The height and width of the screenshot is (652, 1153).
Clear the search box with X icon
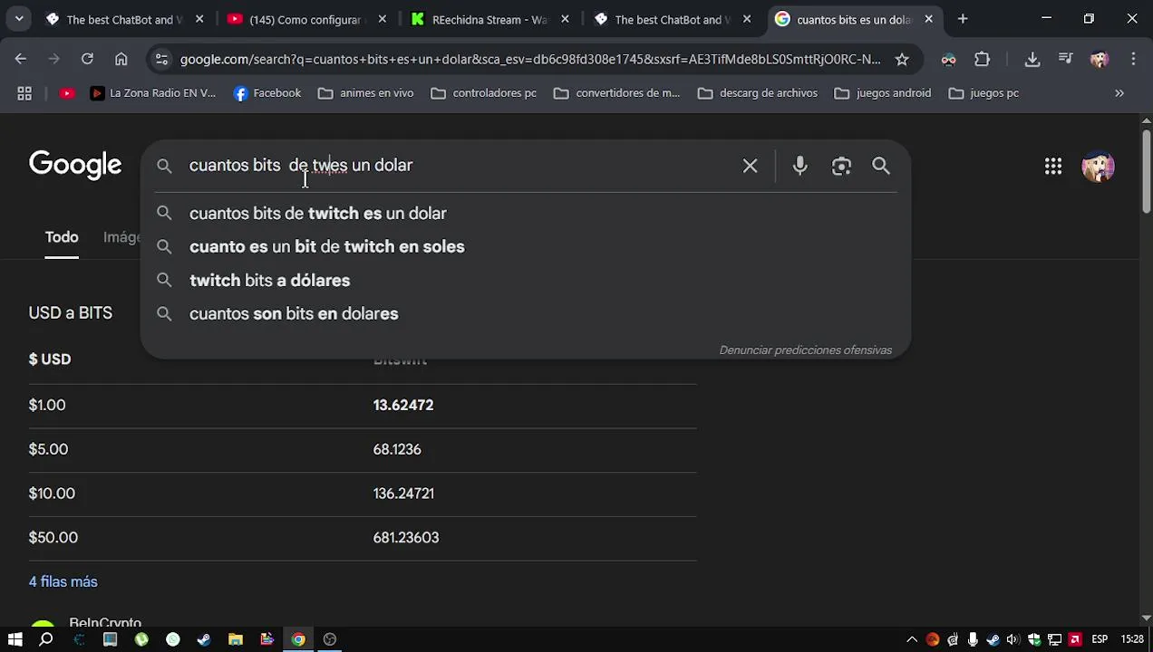[750, 166]
